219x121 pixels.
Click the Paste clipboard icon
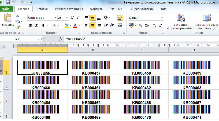[8, 18]
